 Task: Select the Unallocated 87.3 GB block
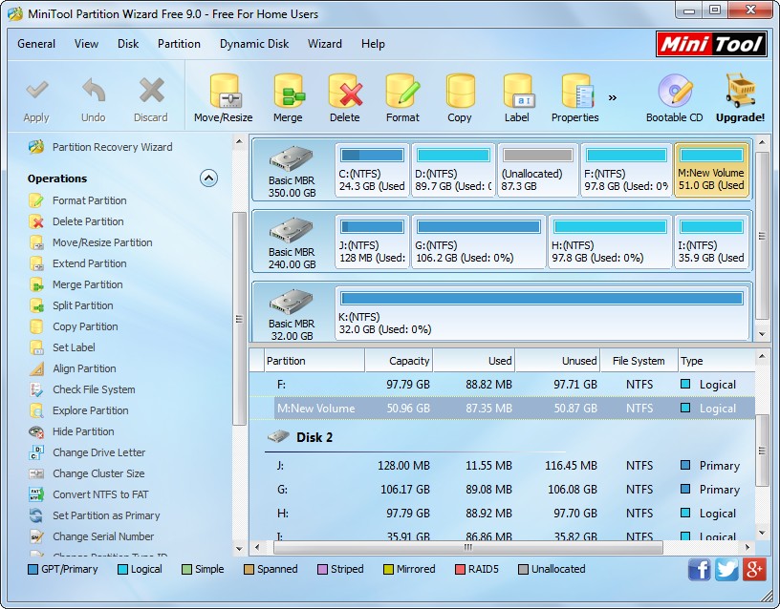pos(538,170)
